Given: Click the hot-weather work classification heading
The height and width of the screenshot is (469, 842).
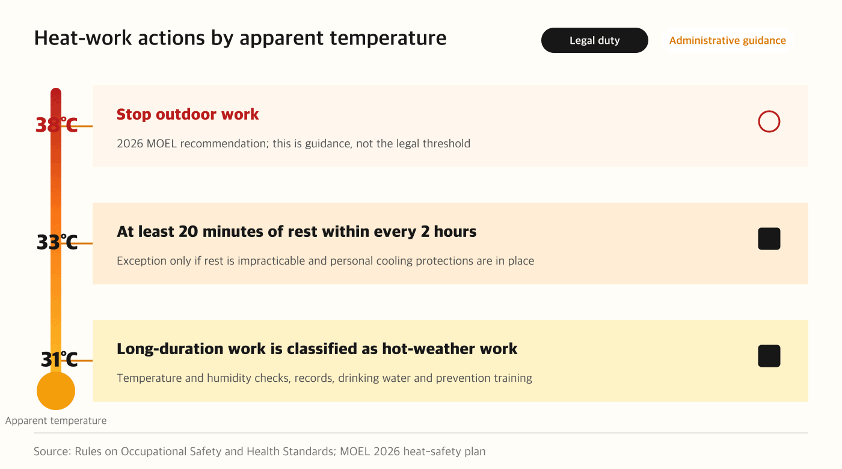Looking at the screenshot, I should (317, 349).
